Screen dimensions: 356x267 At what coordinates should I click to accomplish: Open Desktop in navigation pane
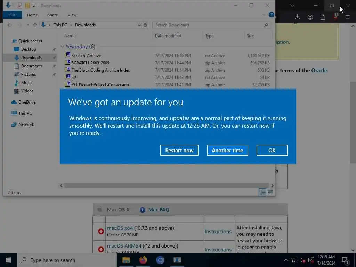tap(29, 49)
